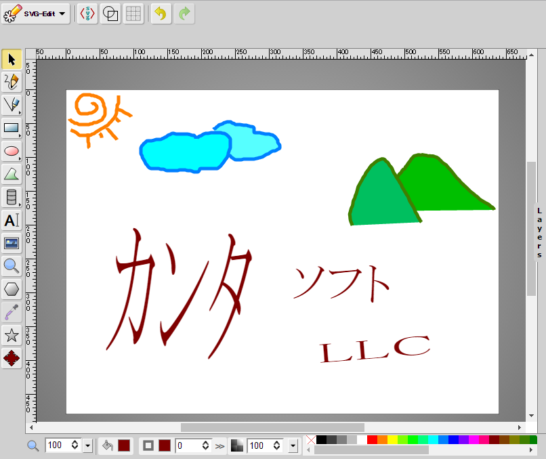Screen dimensions: 546x459
Task: Open the zoom level dropdown
Action: [87, 445]
